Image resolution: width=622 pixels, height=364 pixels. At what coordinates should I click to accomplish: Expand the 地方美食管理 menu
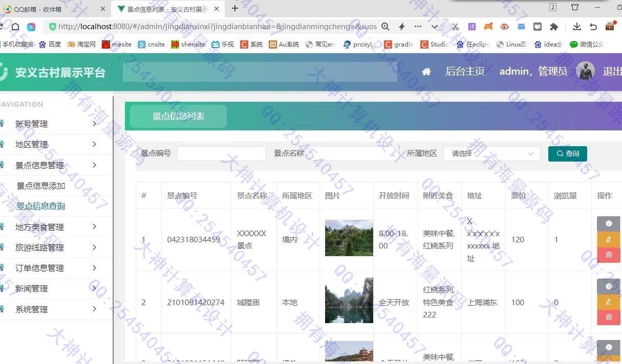[55, 227]
